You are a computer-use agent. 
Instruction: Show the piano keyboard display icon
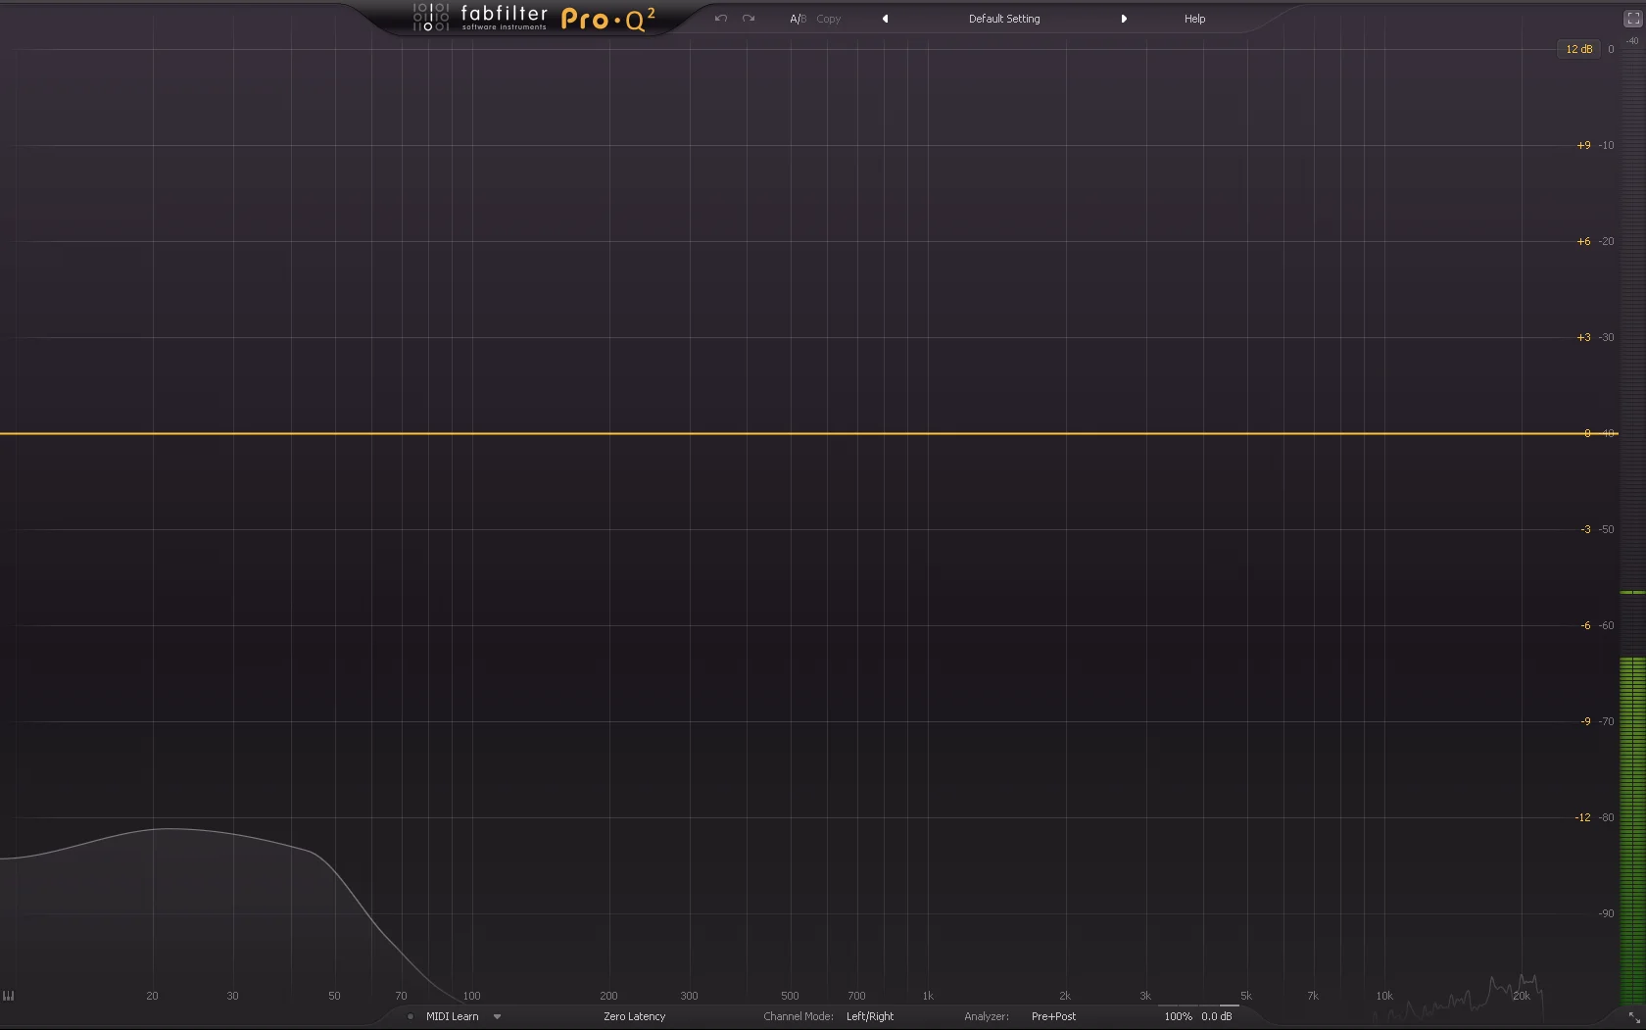point(9,996)
